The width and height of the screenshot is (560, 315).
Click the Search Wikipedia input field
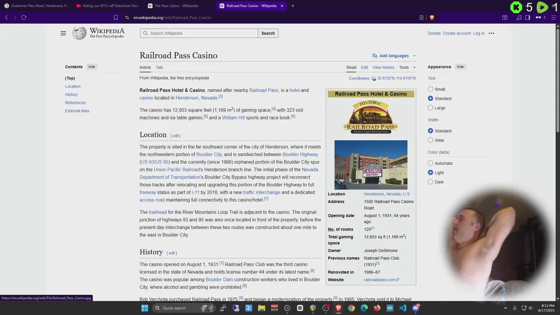(x=199, y=33)
